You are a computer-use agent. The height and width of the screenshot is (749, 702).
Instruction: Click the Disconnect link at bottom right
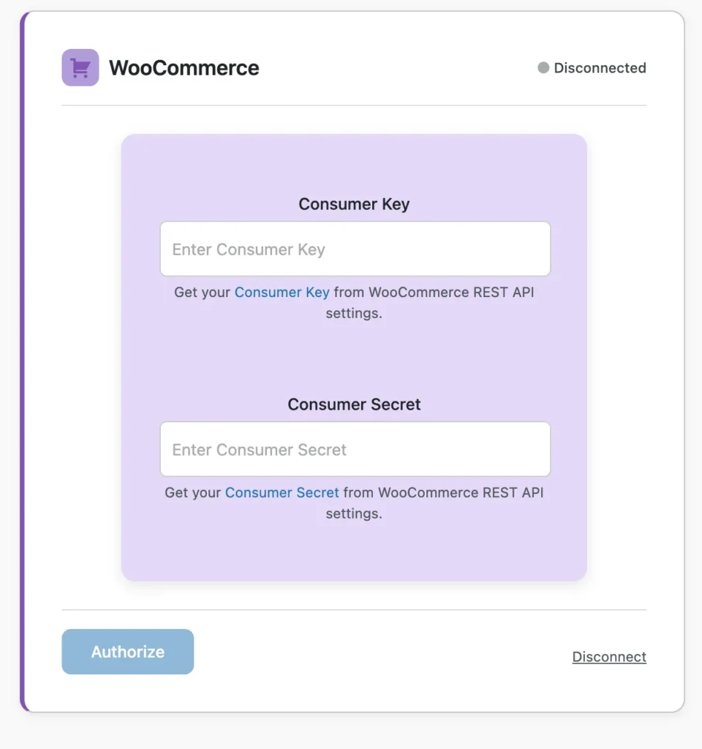pyautogui.click(x=609, y=656)
